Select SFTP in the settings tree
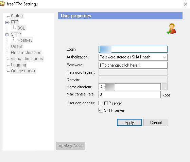Image resolution: width=190 pixels, height=162 pixels. pyautogui.click(x=16, y=34)
